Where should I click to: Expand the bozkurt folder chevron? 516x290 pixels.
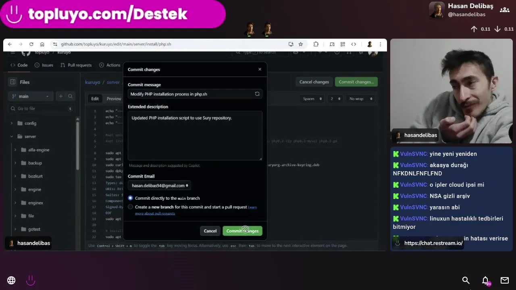coord(15,176)
